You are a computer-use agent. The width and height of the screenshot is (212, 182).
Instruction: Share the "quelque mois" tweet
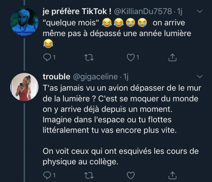pos(173,58)
